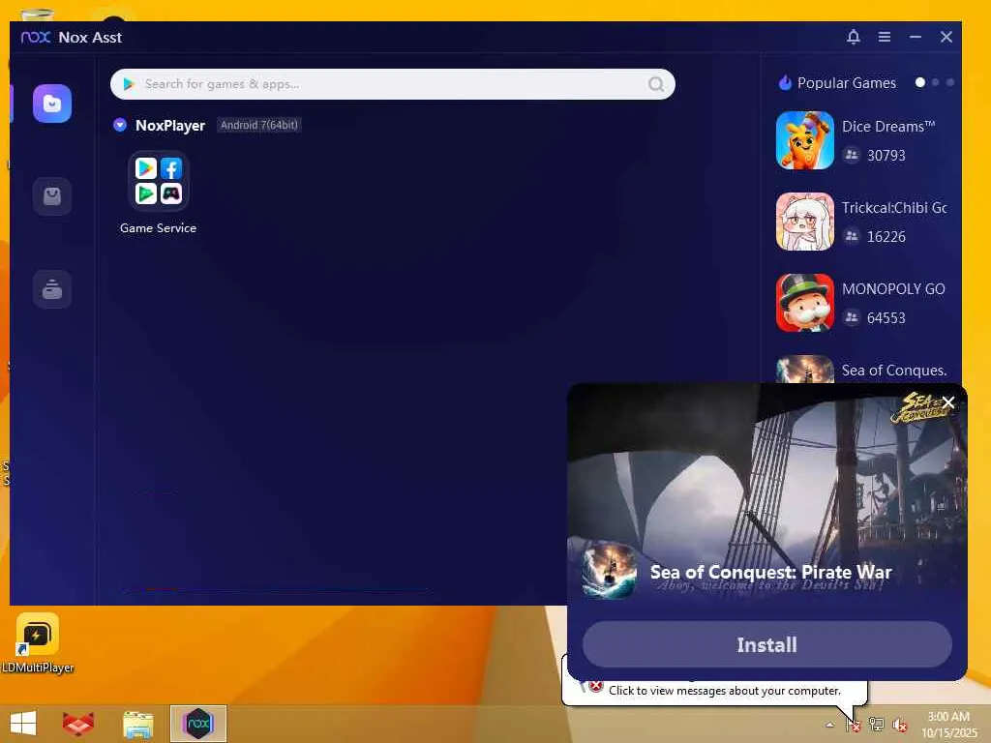Open the red fox taskbar app
Viewport: 991px width, 743px height.
click(78, 724)
